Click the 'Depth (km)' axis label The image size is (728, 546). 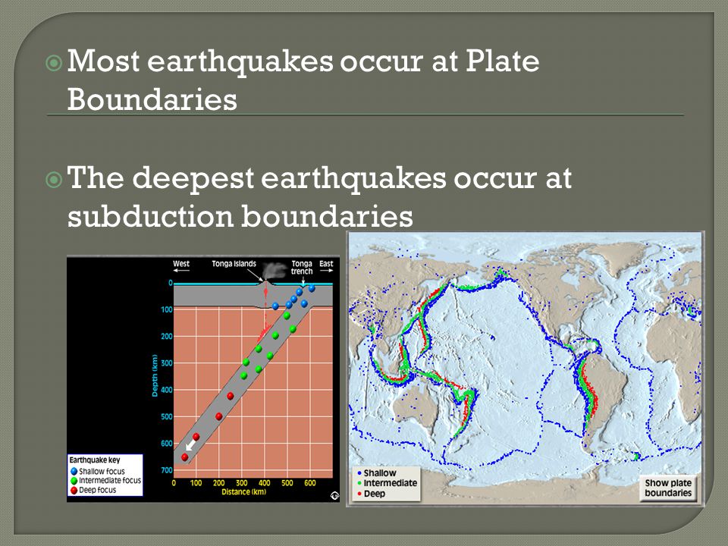pos(155,375)
